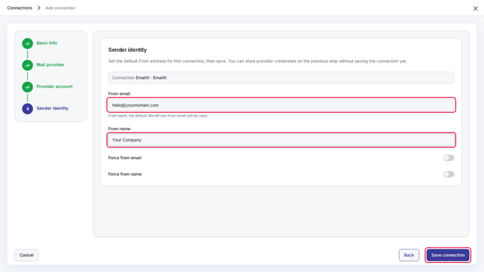Click the 'If left blank' helper text

click(x=158, y=116)
